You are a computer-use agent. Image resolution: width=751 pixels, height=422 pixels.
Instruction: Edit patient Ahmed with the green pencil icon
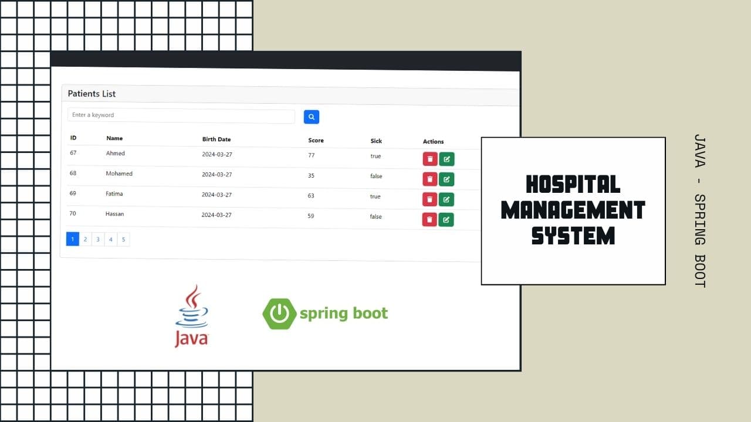446,159
